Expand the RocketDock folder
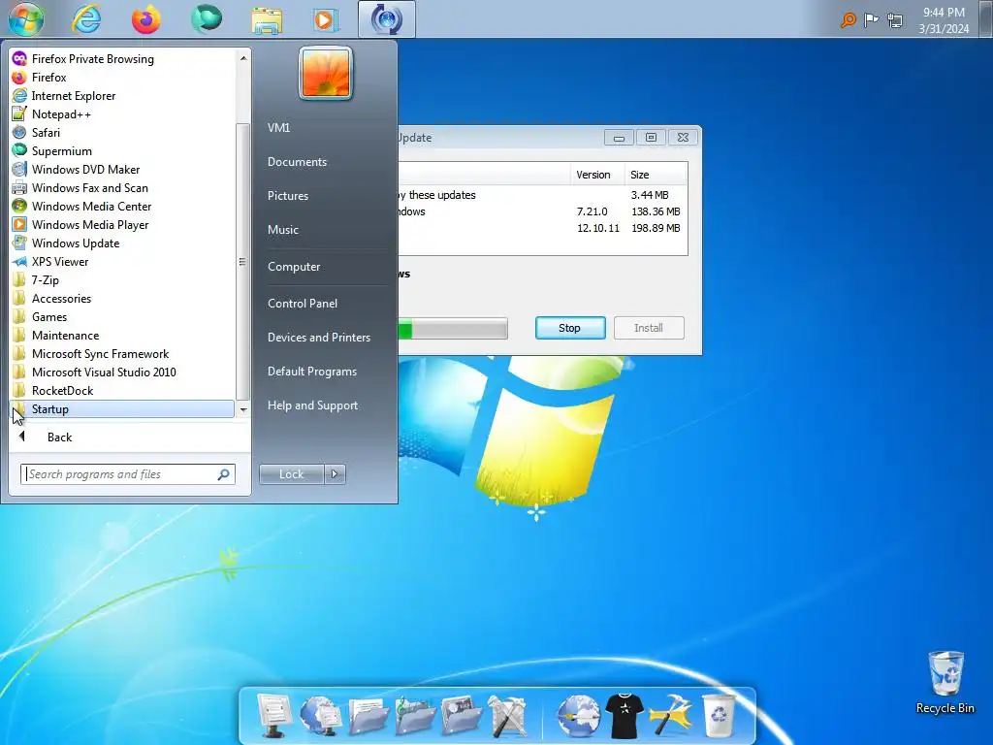The height and width of the screenshot is (745, 993). coord(122,390)
